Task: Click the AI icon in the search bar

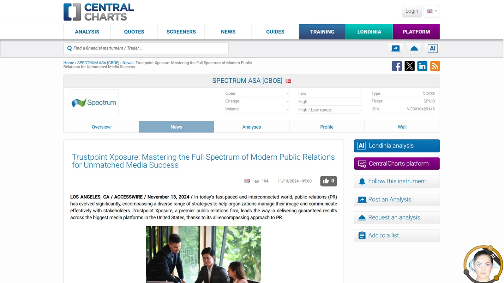Action: 432,48
